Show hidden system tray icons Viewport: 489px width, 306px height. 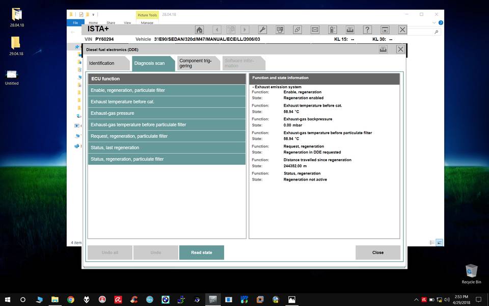(x=416, y=300)
